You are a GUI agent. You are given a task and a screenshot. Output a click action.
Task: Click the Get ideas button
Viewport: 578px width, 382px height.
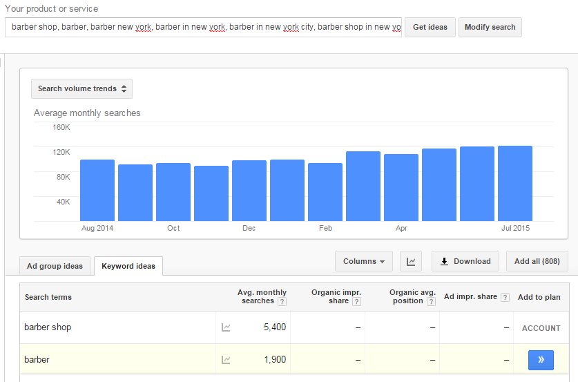430,28
